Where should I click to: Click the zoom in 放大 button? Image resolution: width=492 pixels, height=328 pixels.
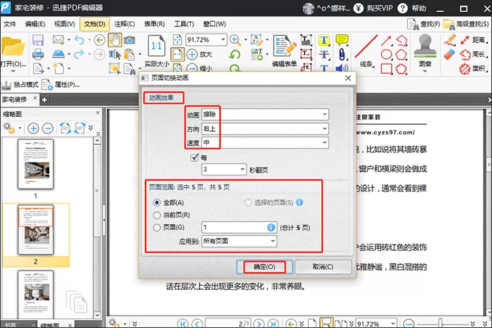click(200, 54)
